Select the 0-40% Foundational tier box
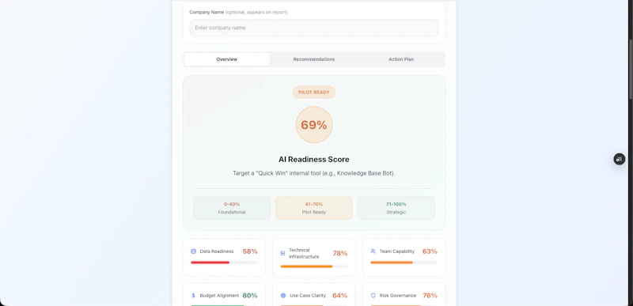This screenshot has width=633, height=306. tap(232, 208)
